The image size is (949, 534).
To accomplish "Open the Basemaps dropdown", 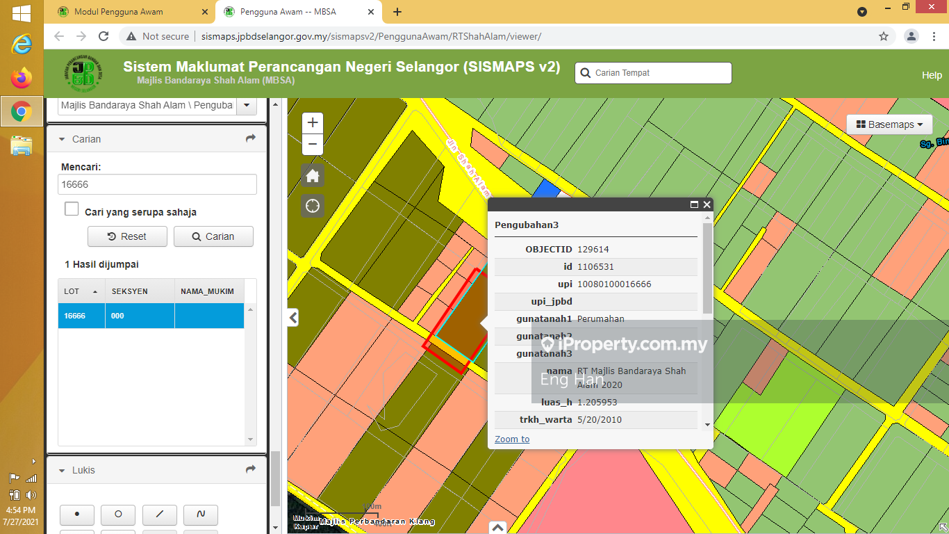I will pos(889,124).
